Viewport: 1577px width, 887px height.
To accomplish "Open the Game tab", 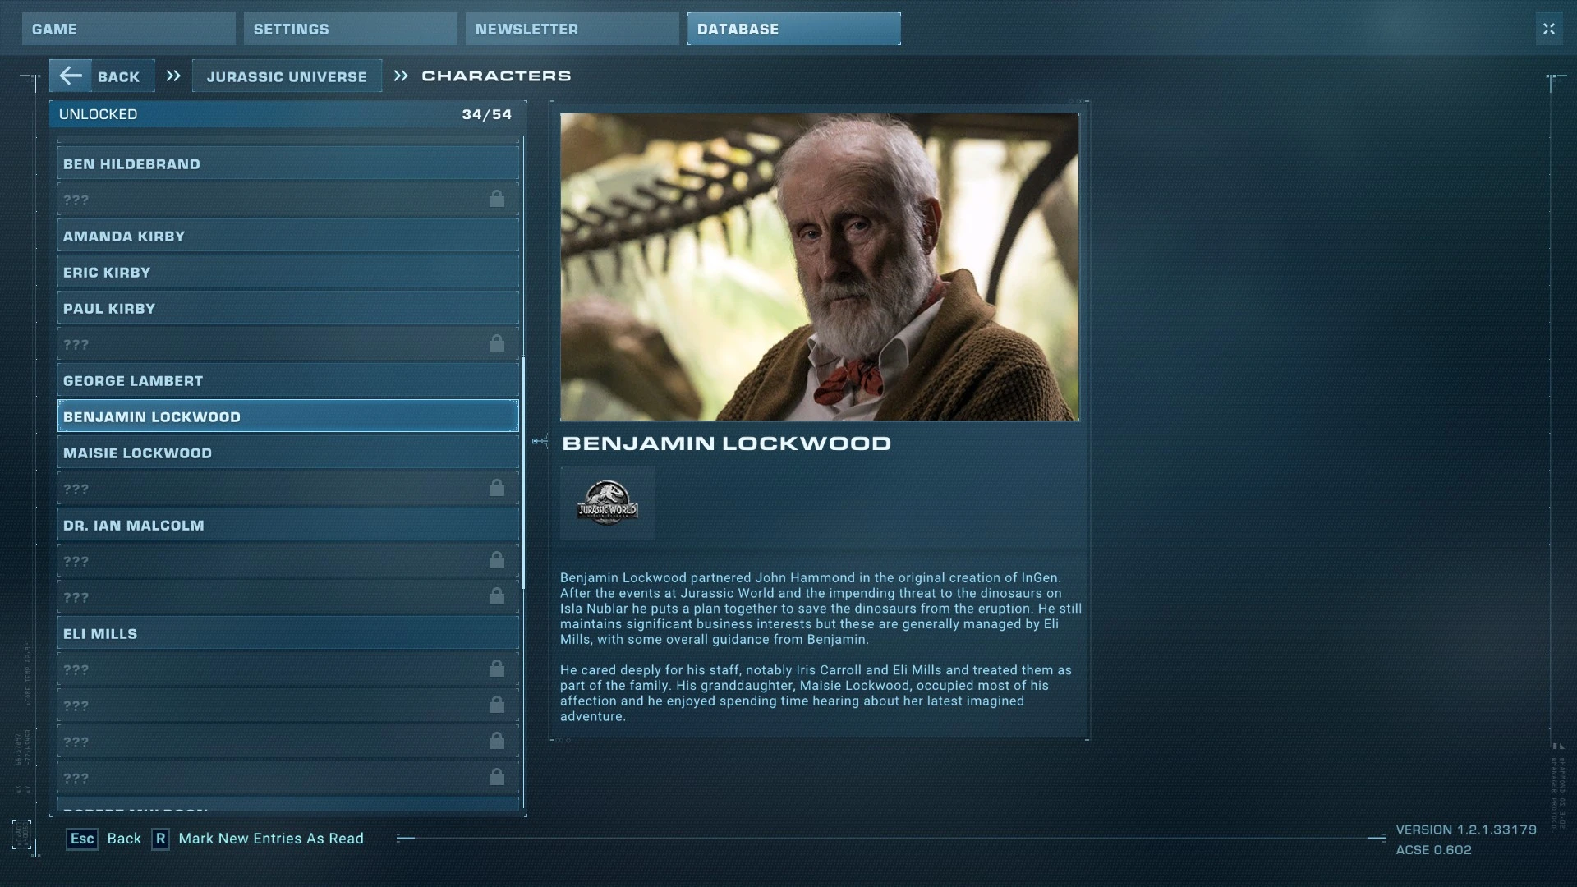I will pos(129,29).
